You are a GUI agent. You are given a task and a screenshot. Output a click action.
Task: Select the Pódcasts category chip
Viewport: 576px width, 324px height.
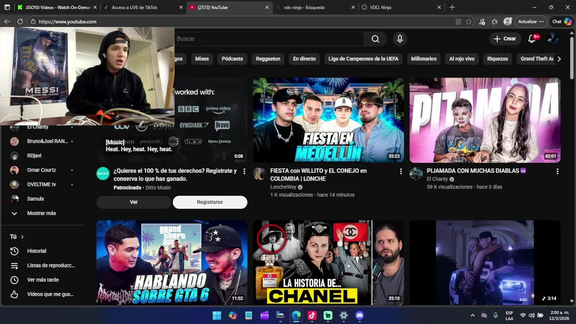(x=232, y=59)
